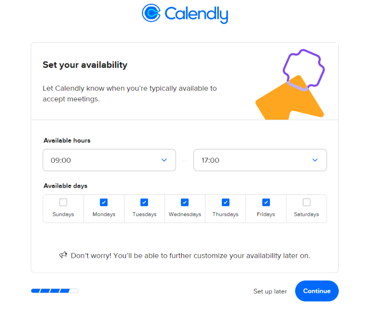
Task: Disable Wednesdays availability checkbox
Action: [185, 202]
